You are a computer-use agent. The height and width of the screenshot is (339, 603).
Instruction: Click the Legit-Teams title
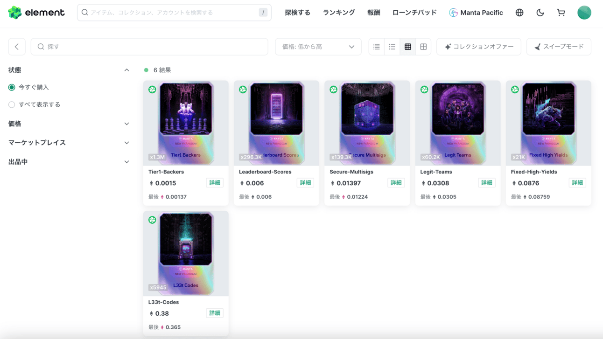pos(436,172)
